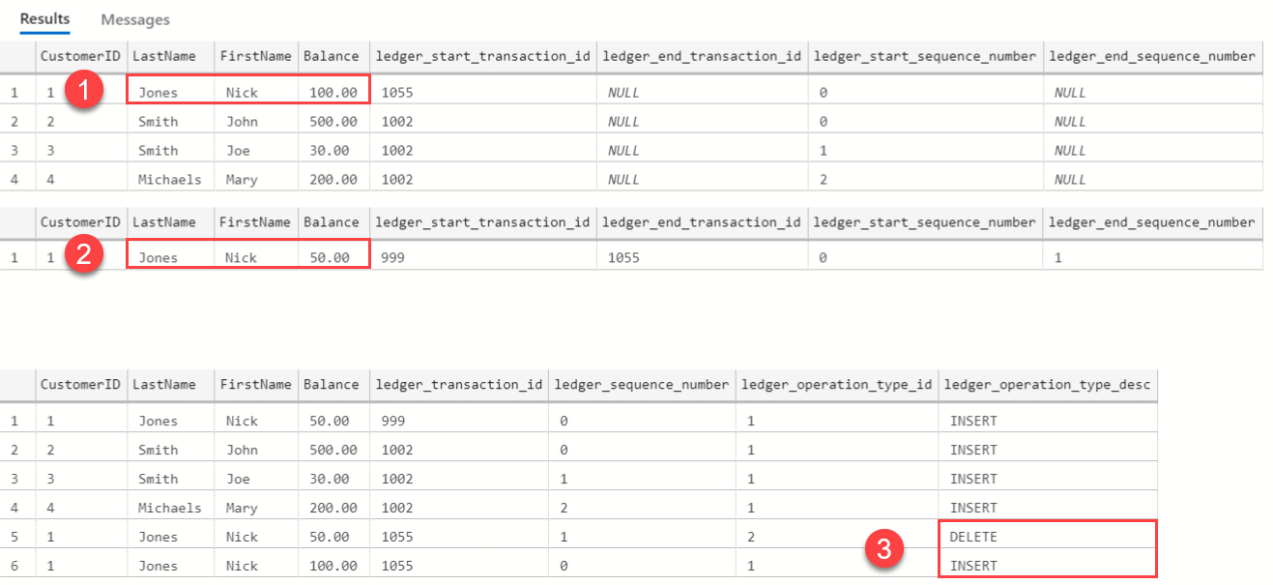Select row selector 6 in the bottom grid

16,566
